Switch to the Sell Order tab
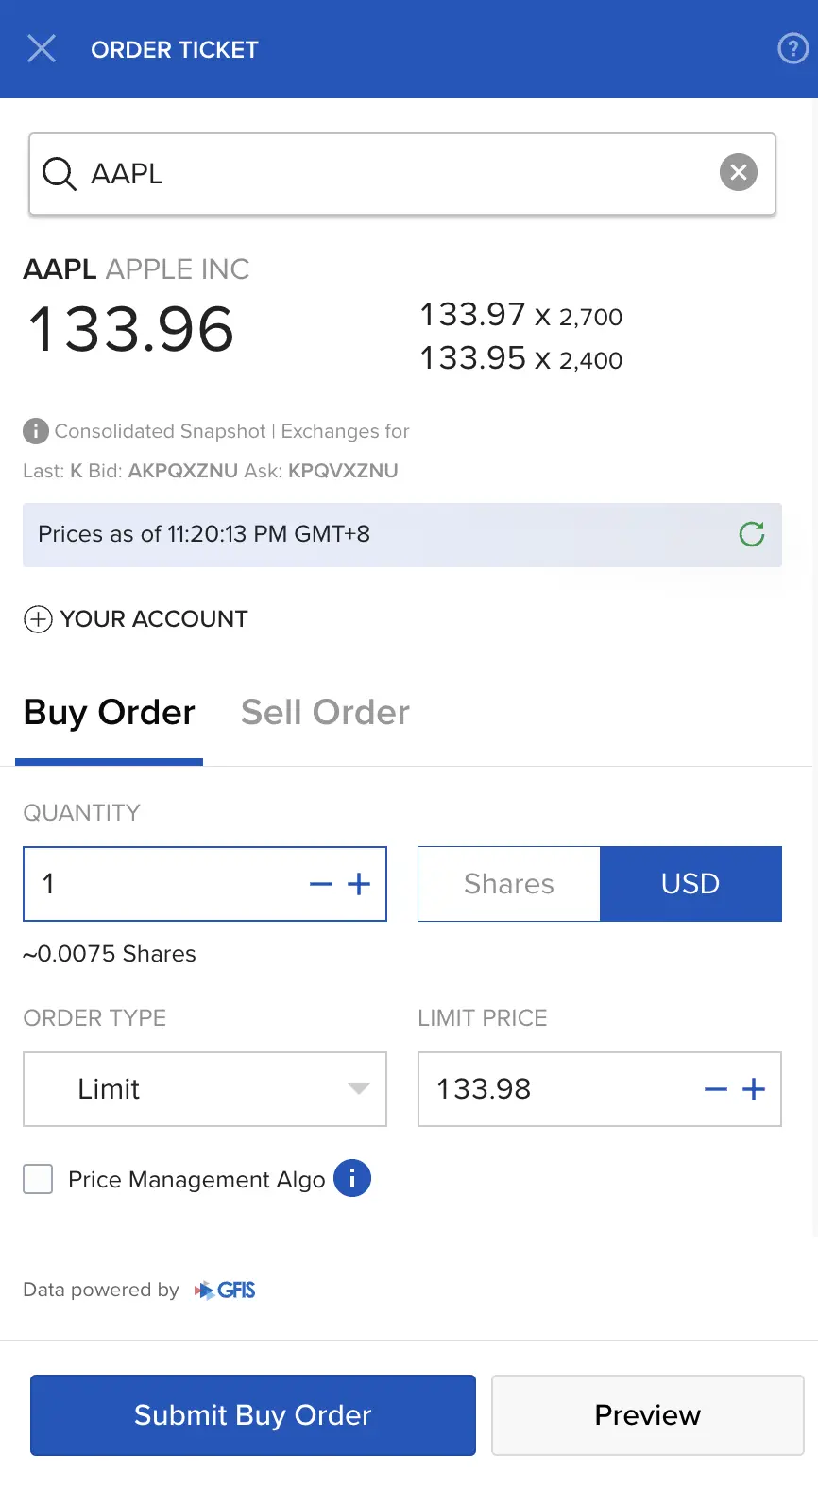The height and width of the screenshot is (1490, 818). (x=325, y=713)
